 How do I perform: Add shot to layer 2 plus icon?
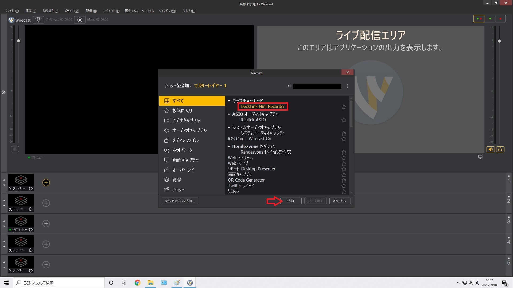tap(46, 203)
